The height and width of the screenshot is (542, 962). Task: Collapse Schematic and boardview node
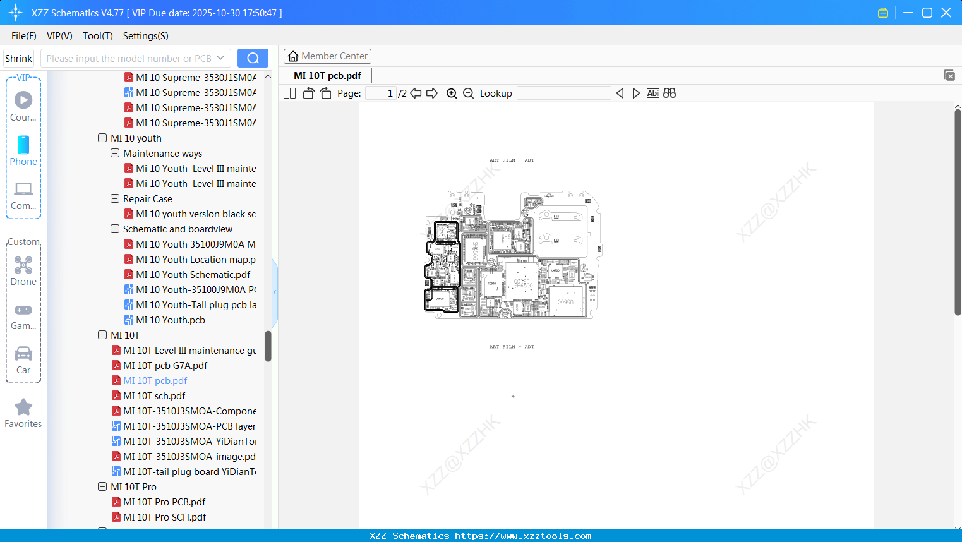[x=115, y=229]
